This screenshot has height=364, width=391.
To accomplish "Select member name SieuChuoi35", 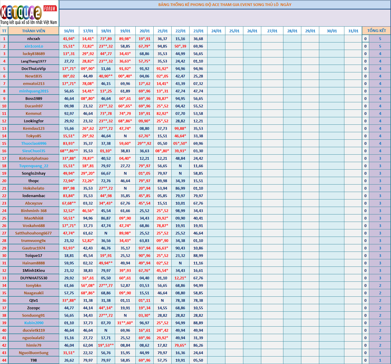I will [x=33, y=151].
